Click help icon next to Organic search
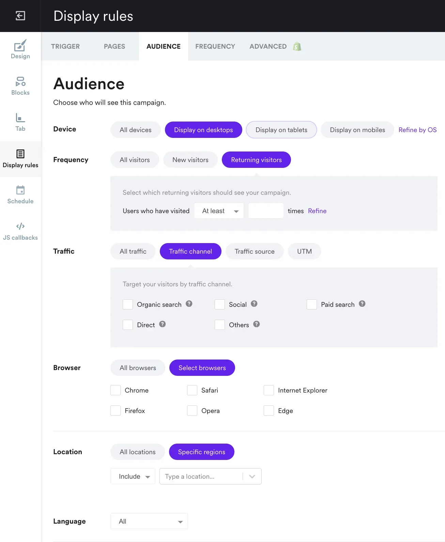 [x=189, y=304]
